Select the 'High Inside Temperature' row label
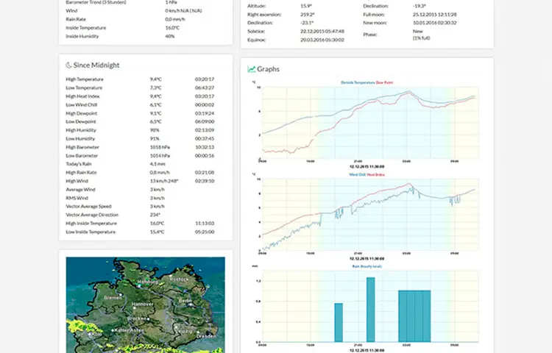 (x=91, y=224)
